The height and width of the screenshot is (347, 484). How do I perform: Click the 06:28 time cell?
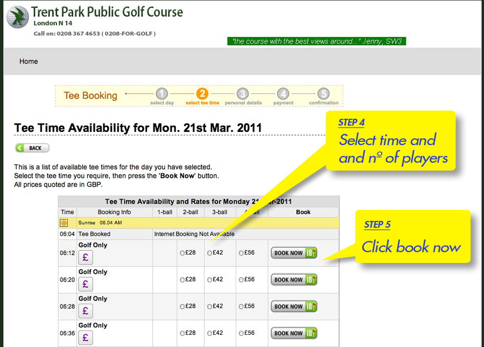click(x=67, y=306)
